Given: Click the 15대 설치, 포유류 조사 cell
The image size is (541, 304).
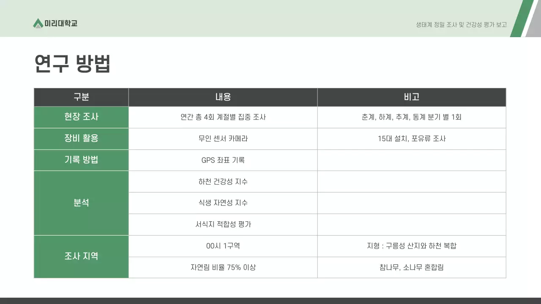Looking at the screenshot, I should pos(411,138).
